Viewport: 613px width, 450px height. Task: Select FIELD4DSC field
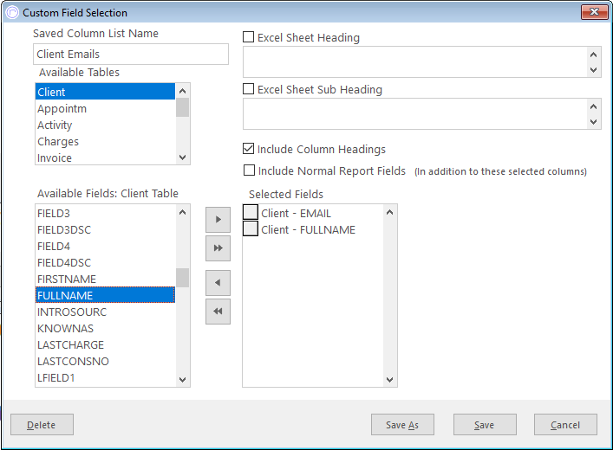(x=105, y=262)
